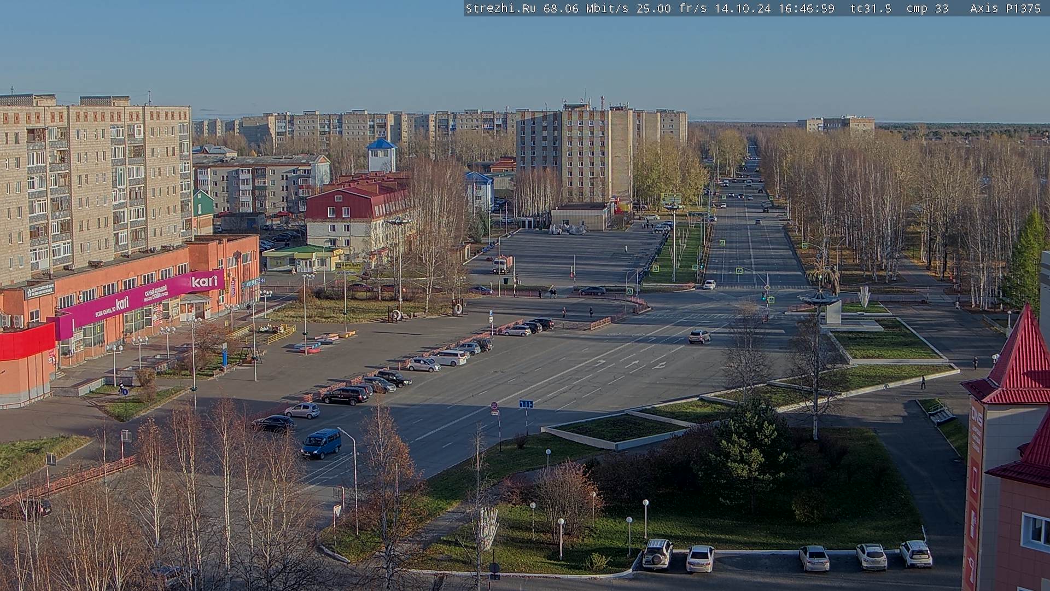
Task: Select the 68.06 Mbit/s bitrate readout
Action: (x=585, y=8)
